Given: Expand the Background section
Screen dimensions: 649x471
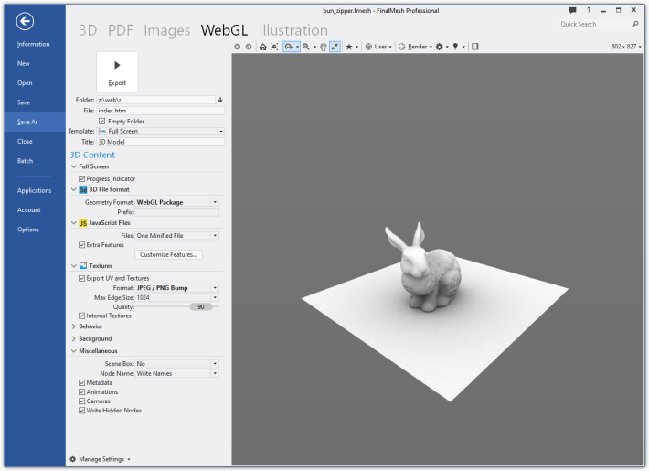Looking at the screenshot, I should (x=74, y=339).
